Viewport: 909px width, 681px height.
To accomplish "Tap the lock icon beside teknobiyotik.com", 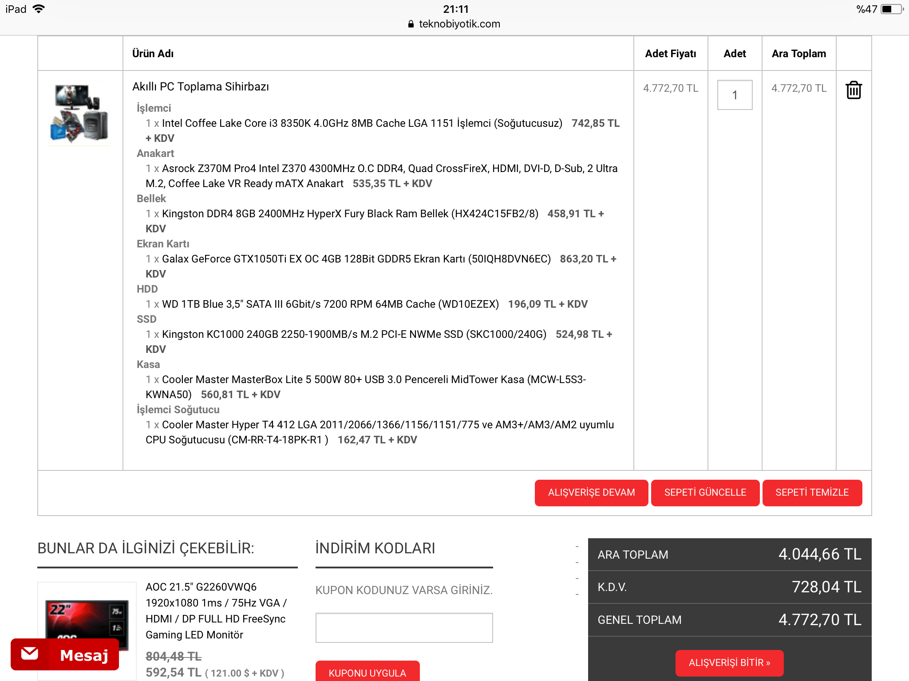I will 411,24.
